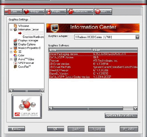Open the Profiles toolbar menu
Image resolution: width=147 pixels, height=137 pixels.
56,12
